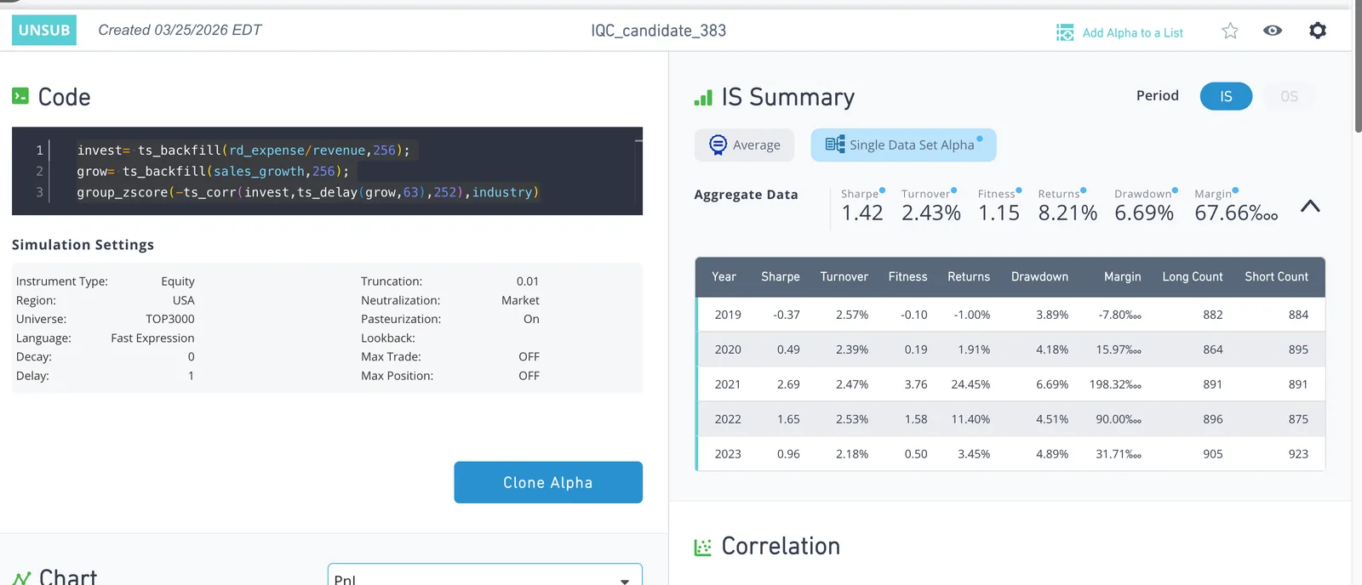Click the Fitness column header
The width and height of the screenshot is (1362, 585).
click(908, 276)
